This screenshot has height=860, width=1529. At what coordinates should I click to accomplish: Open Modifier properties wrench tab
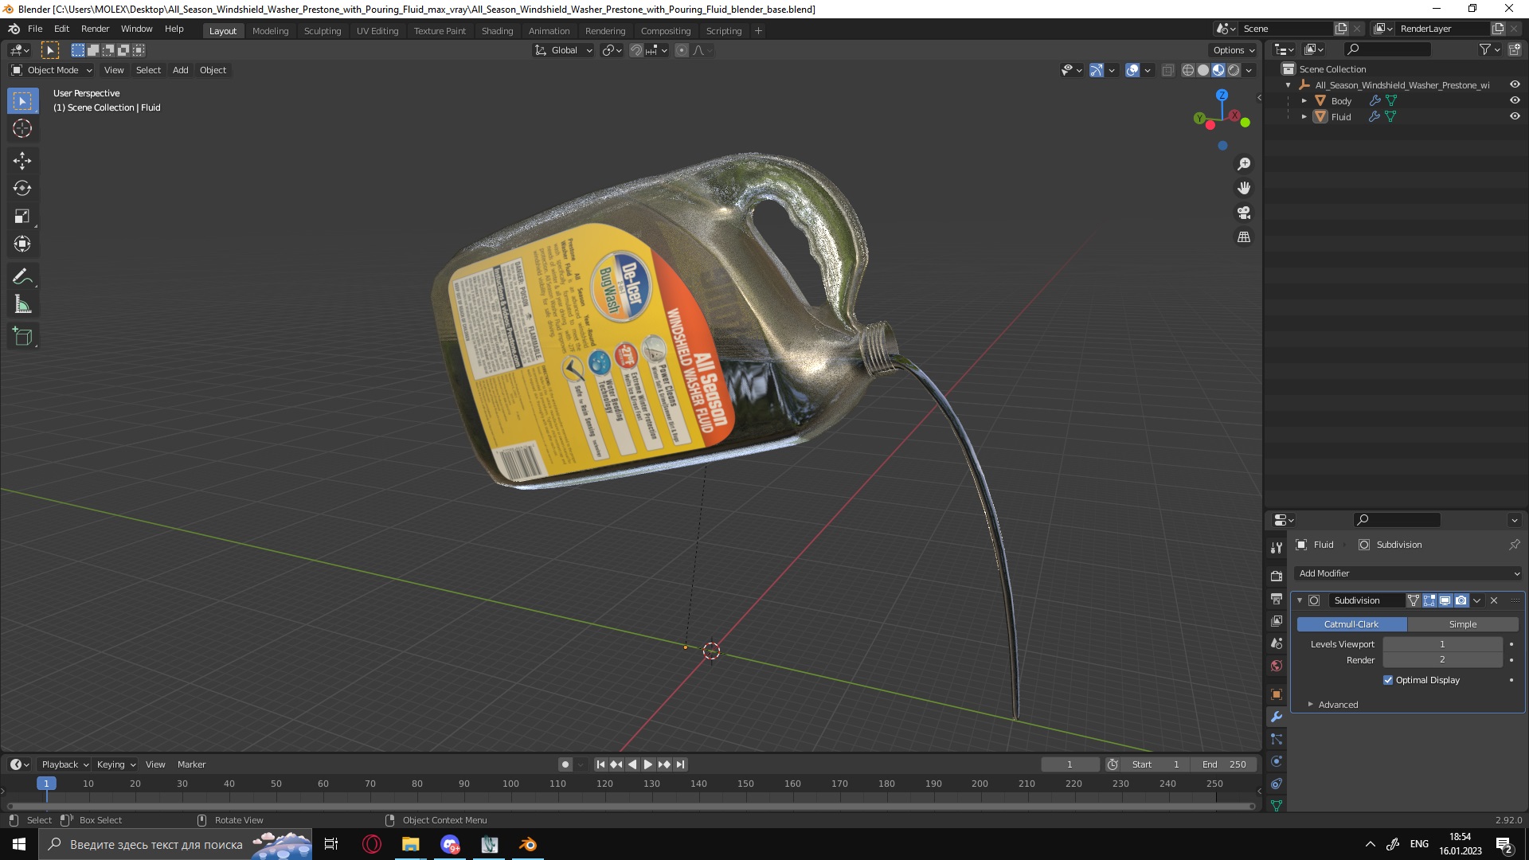coord(1277,717)
